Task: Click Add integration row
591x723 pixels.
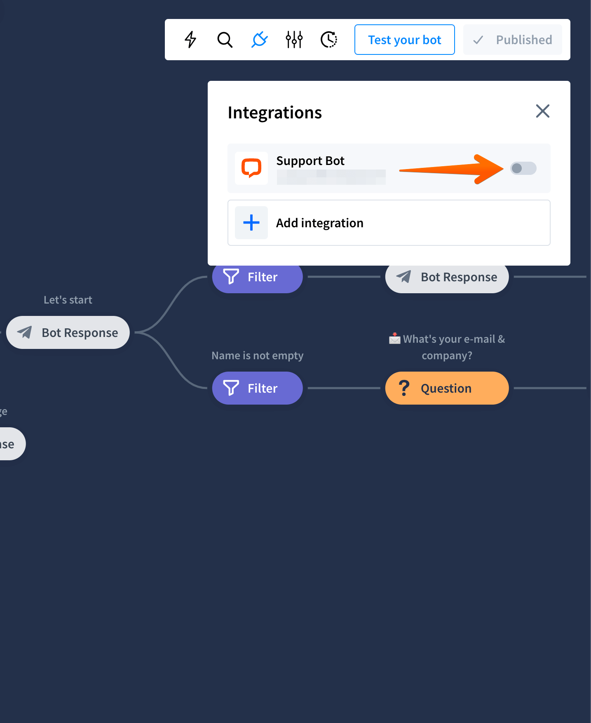Action: pos(389,223)
